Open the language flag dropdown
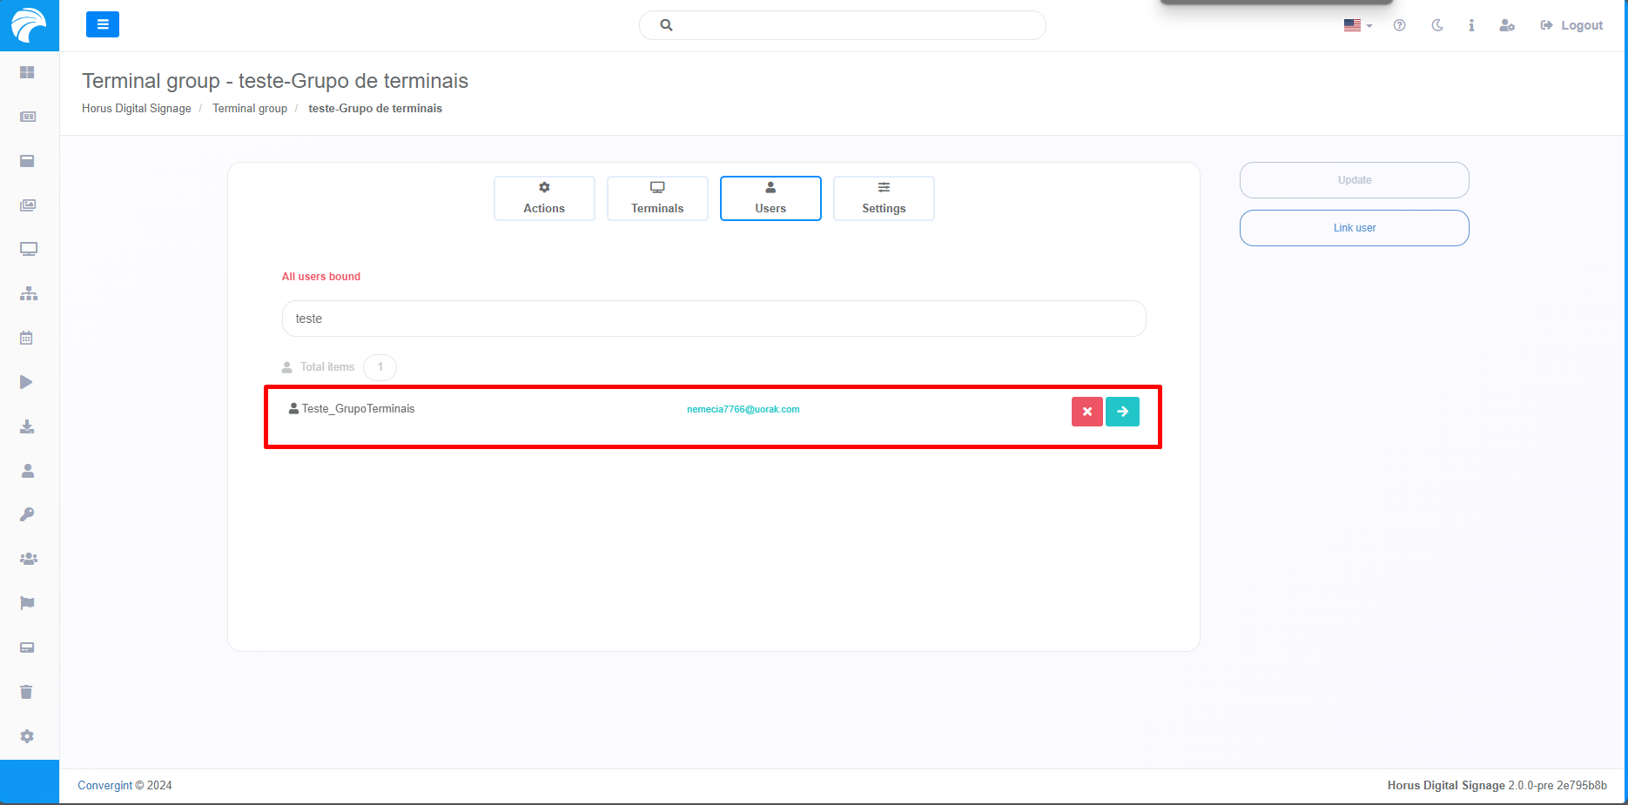Image resolution: width=1628 pixels, height=805 pixels. [x=1357, y=25]
